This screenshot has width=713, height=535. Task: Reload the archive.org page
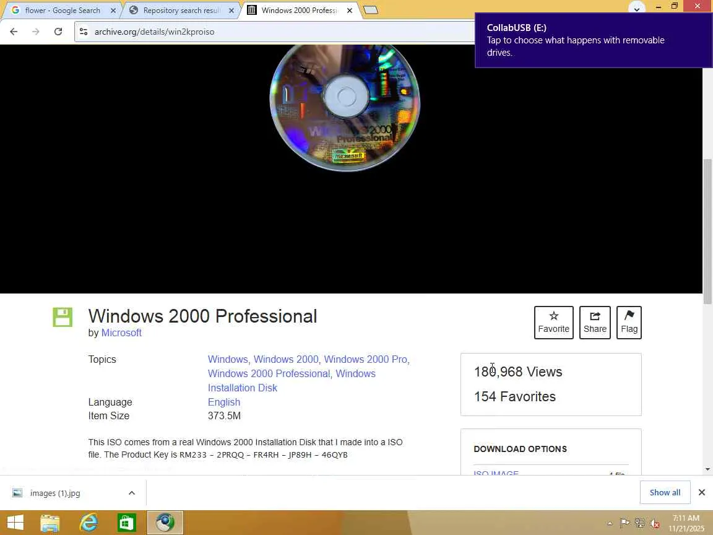pos(58,32)
